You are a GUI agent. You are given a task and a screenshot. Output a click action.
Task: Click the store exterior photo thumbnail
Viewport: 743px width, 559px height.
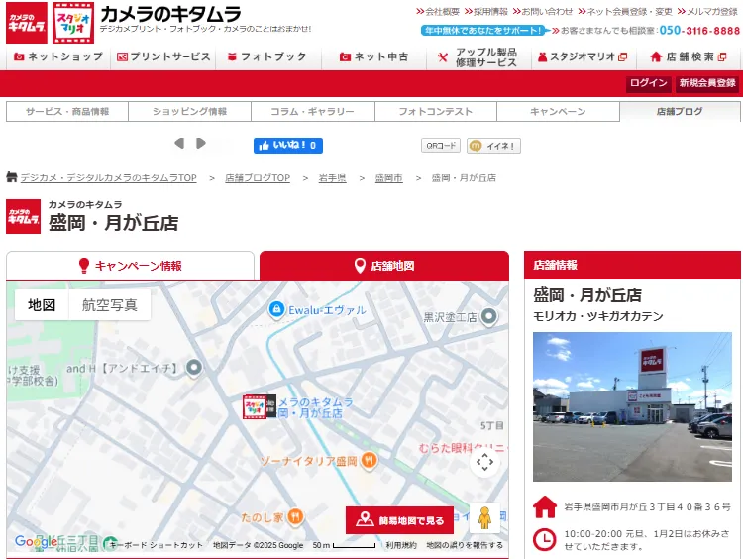[x=632, y=406]
